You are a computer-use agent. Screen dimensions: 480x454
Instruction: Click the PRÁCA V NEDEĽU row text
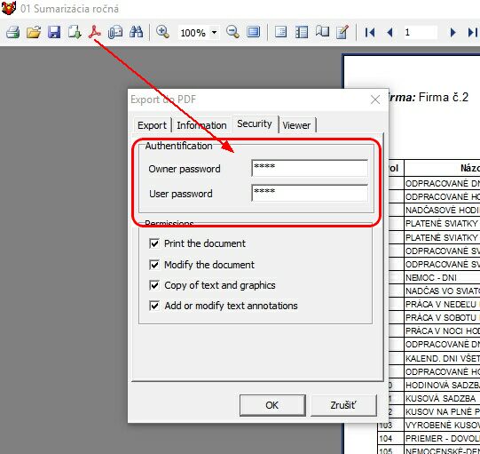441,305
